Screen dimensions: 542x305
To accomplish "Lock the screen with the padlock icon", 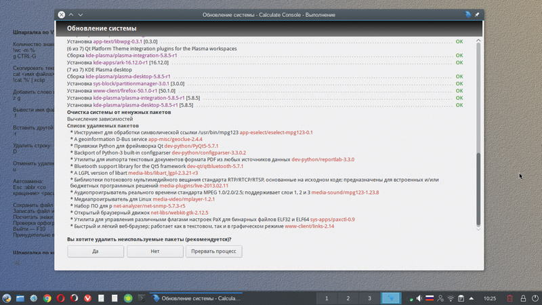I will 523,298.
